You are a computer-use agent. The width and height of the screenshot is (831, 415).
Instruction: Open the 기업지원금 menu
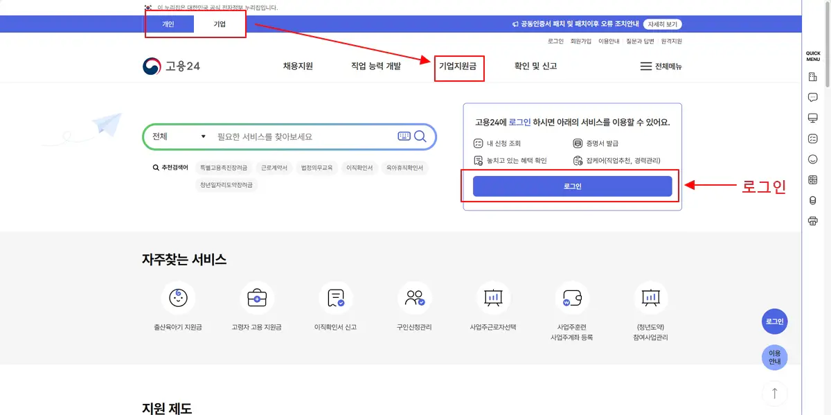pos(458,67)
